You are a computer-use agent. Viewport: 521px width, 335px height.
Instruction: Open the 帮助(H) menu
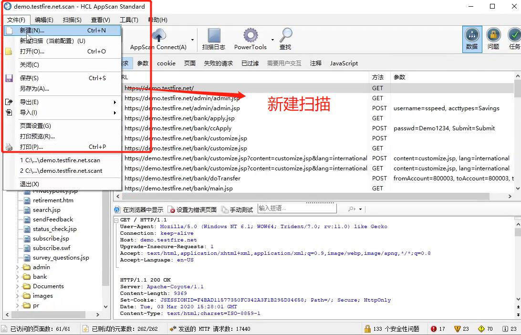pyautogui.click(x=157, y=20)
